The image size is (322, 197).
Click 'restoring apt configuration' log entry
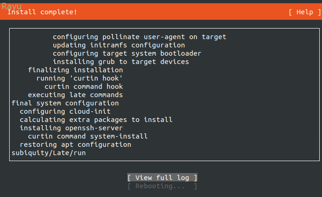pos(75,145)
